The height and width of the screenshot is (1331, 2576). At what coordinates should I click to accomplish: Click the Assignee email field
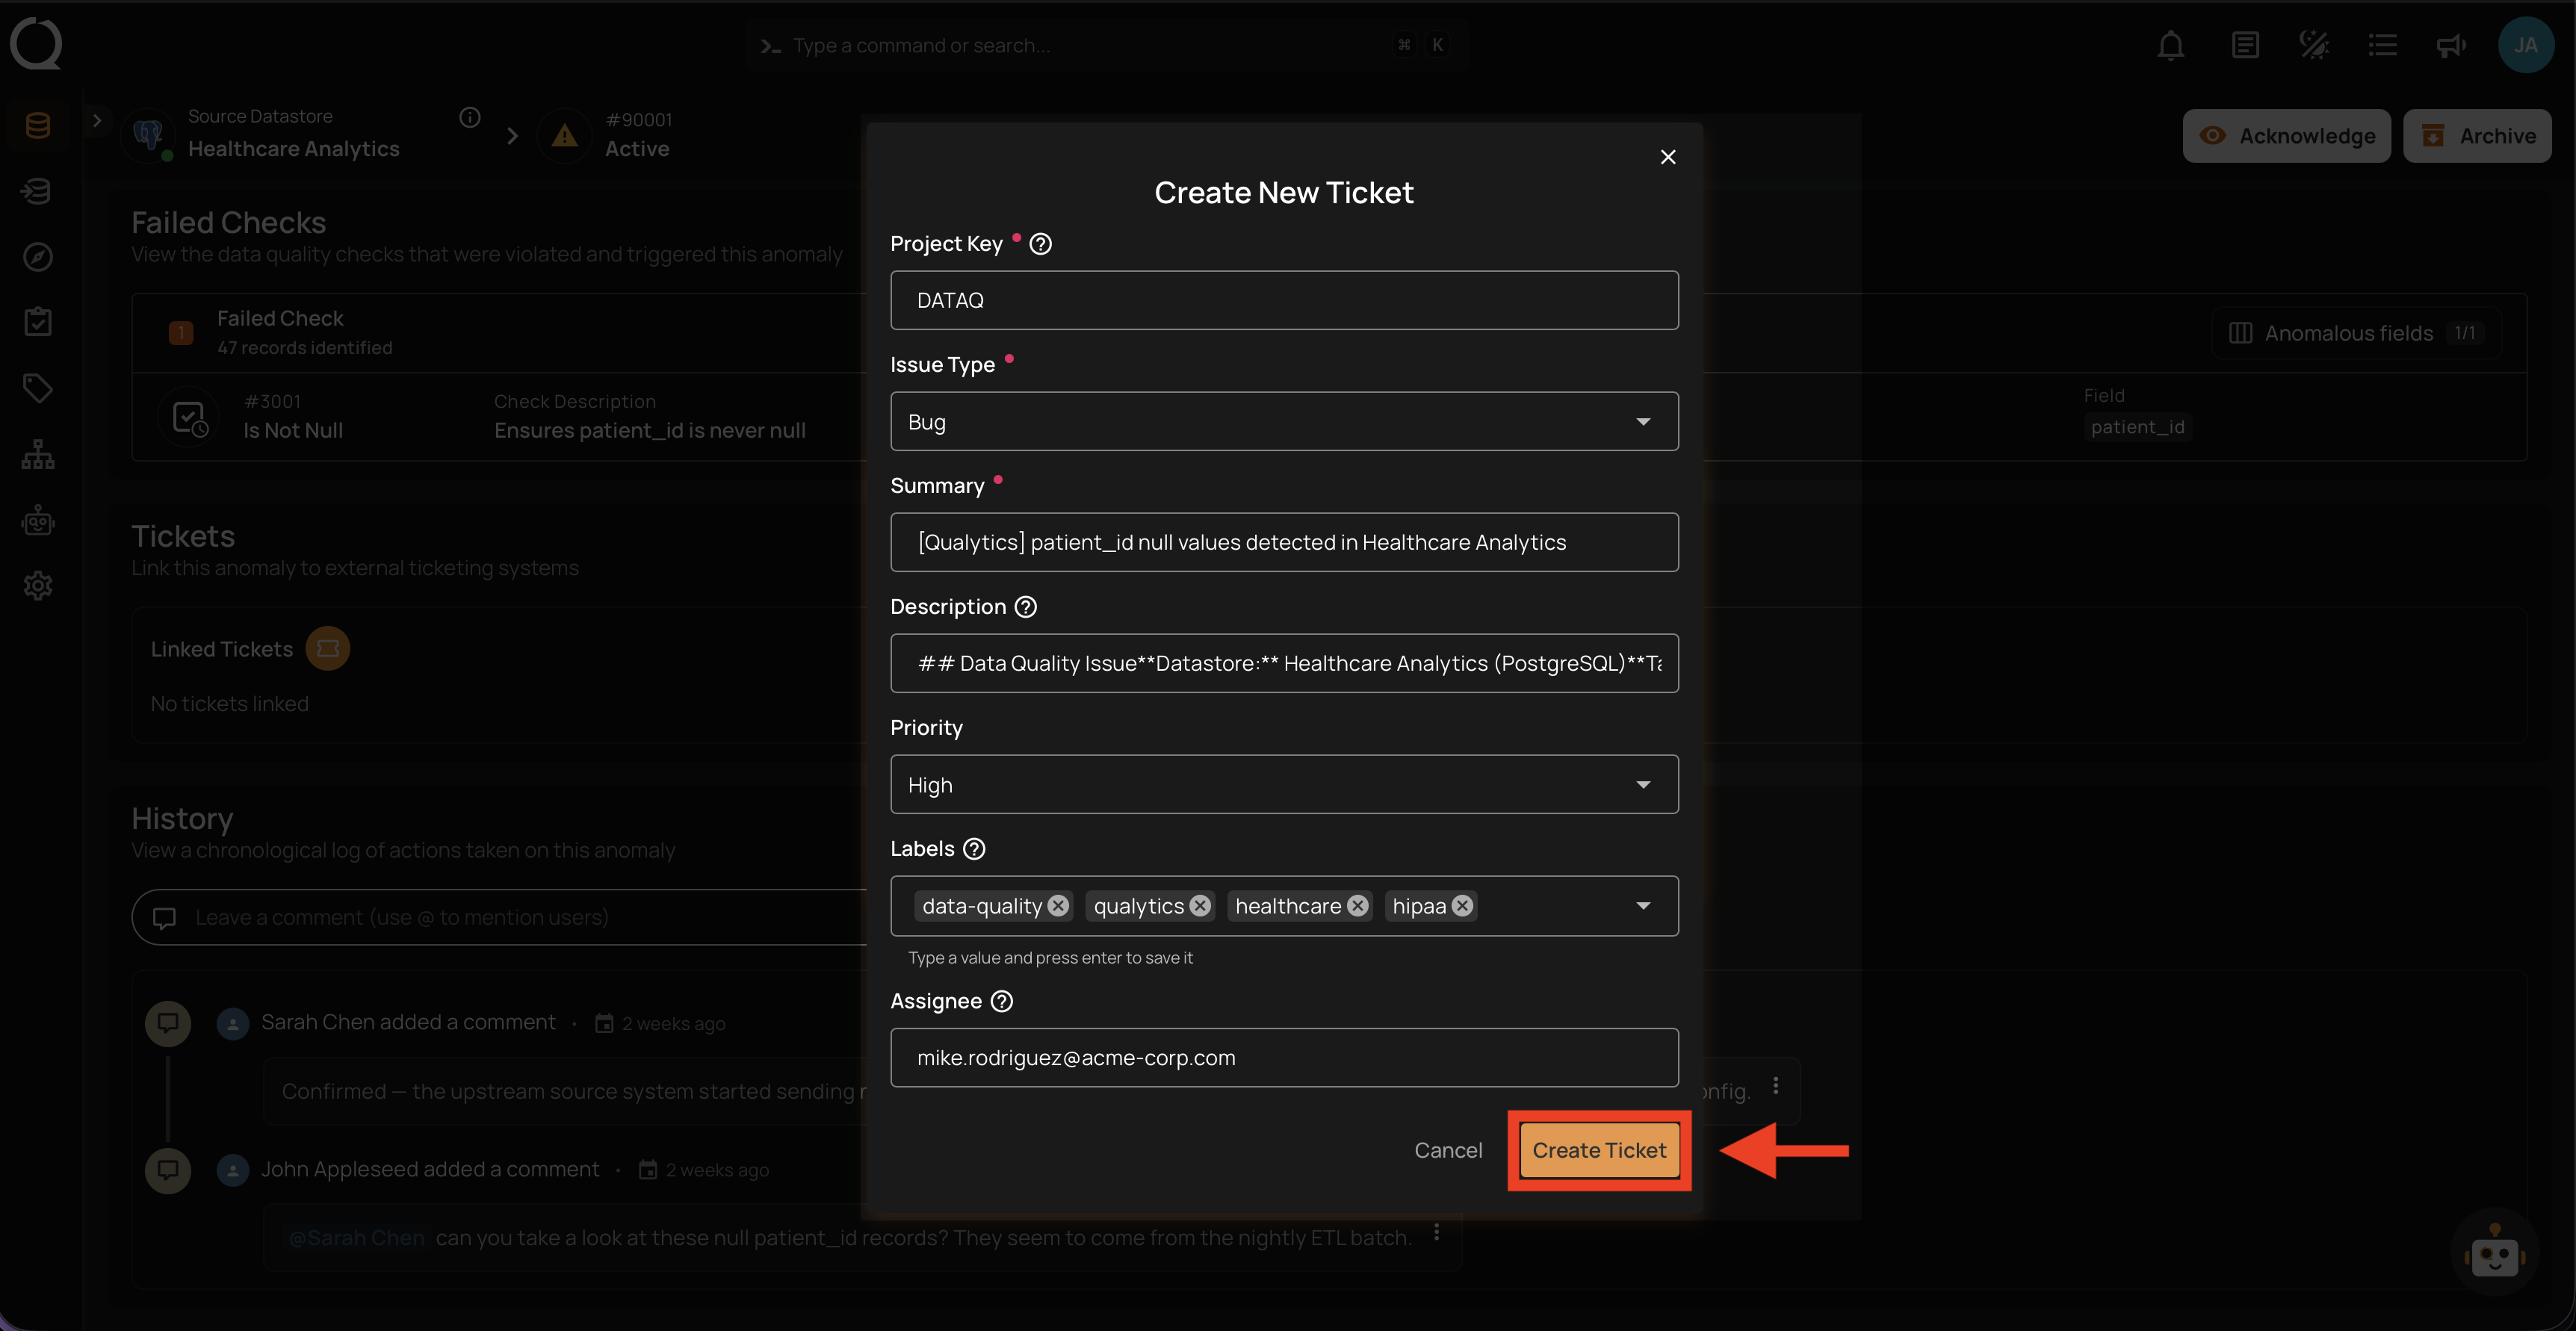click(x=1284, y=1058)
